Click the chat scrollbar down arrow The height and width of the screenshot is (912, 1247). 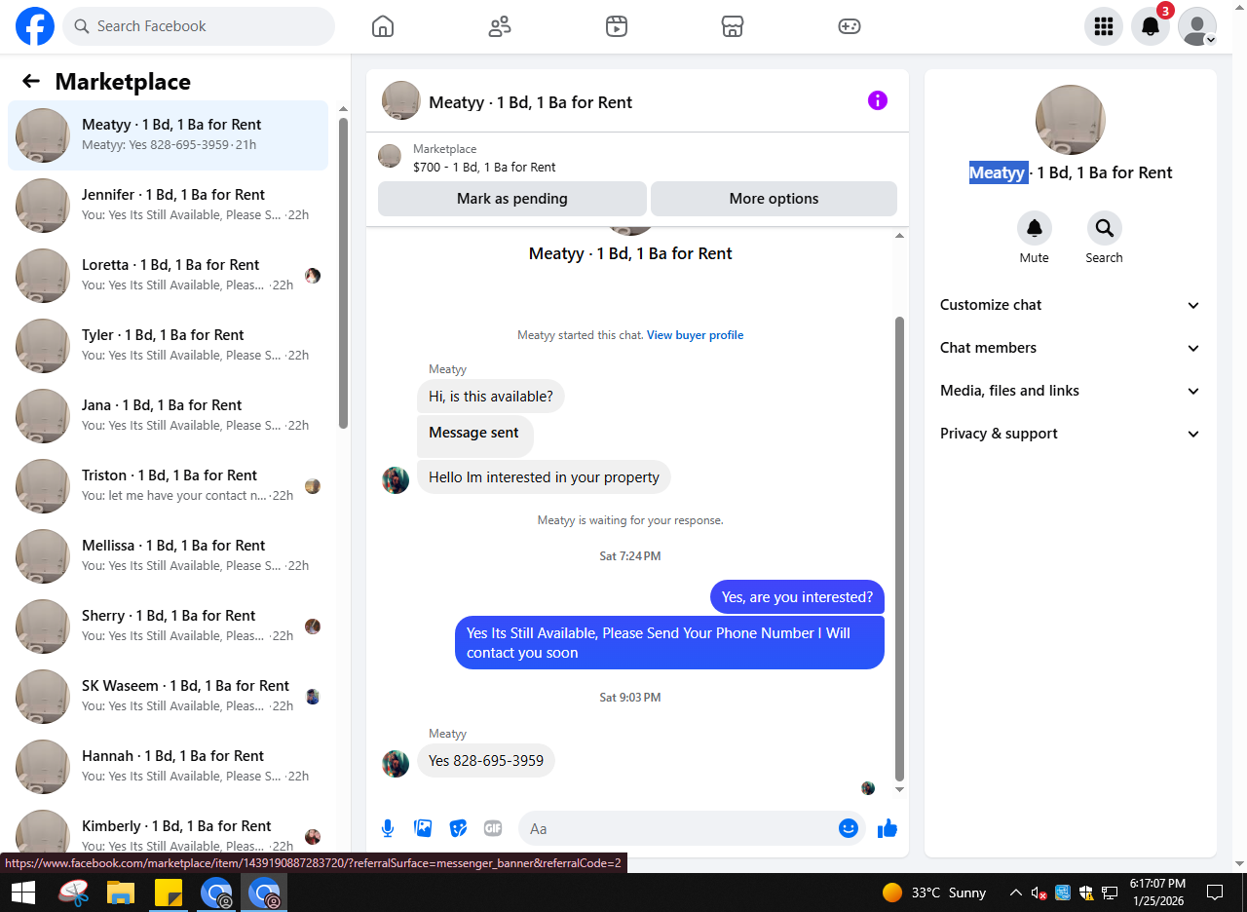click(899, 789)
